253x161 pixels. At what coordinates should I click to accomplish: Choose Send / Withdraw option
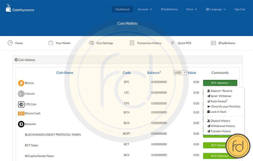tap(221, 96)
